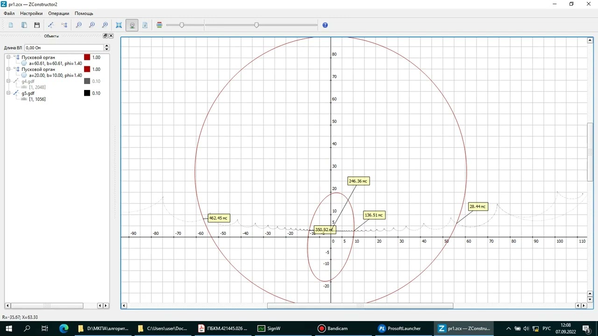Close the Объекты panel
Screen dimensions: 598x336
coord(110,36)
